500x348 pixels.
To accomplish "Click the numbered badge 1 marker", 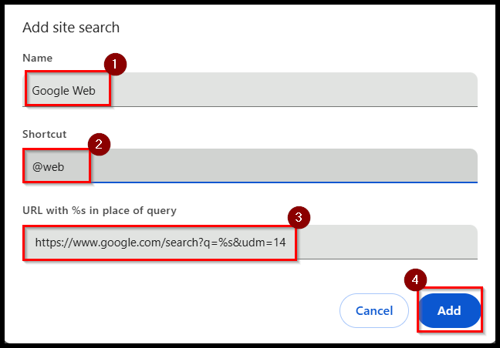I will pos(115,65).
